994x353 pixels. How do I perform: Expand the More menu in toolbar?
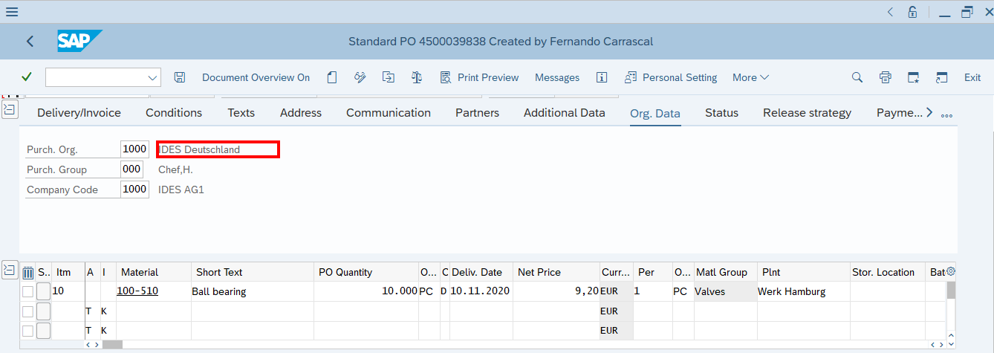click(750, 77)
